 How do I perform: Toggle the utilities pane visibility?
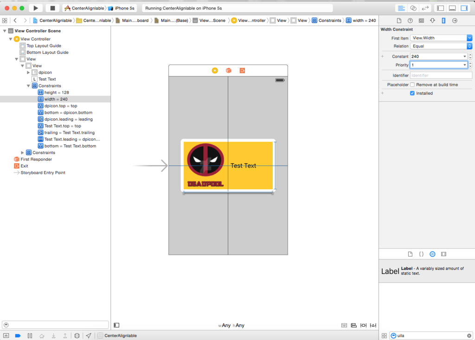464,8
